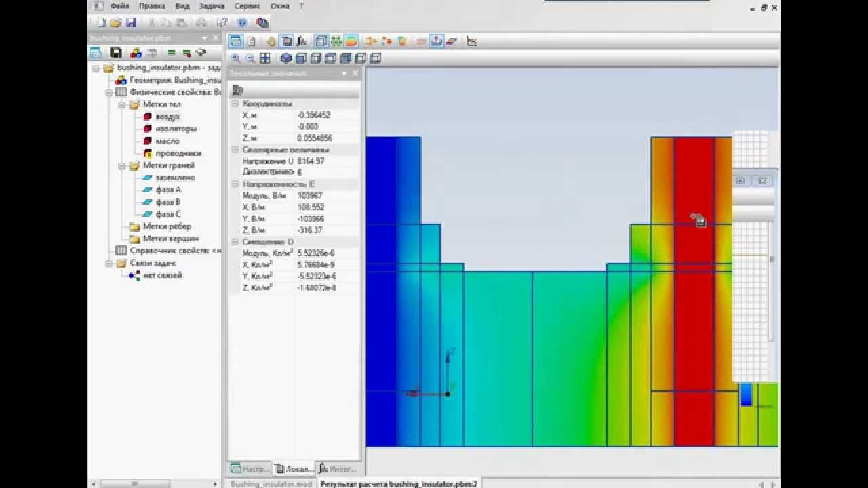Collapse the Напряженность E section
868x488 pixels.
click(x=235, y=184)
